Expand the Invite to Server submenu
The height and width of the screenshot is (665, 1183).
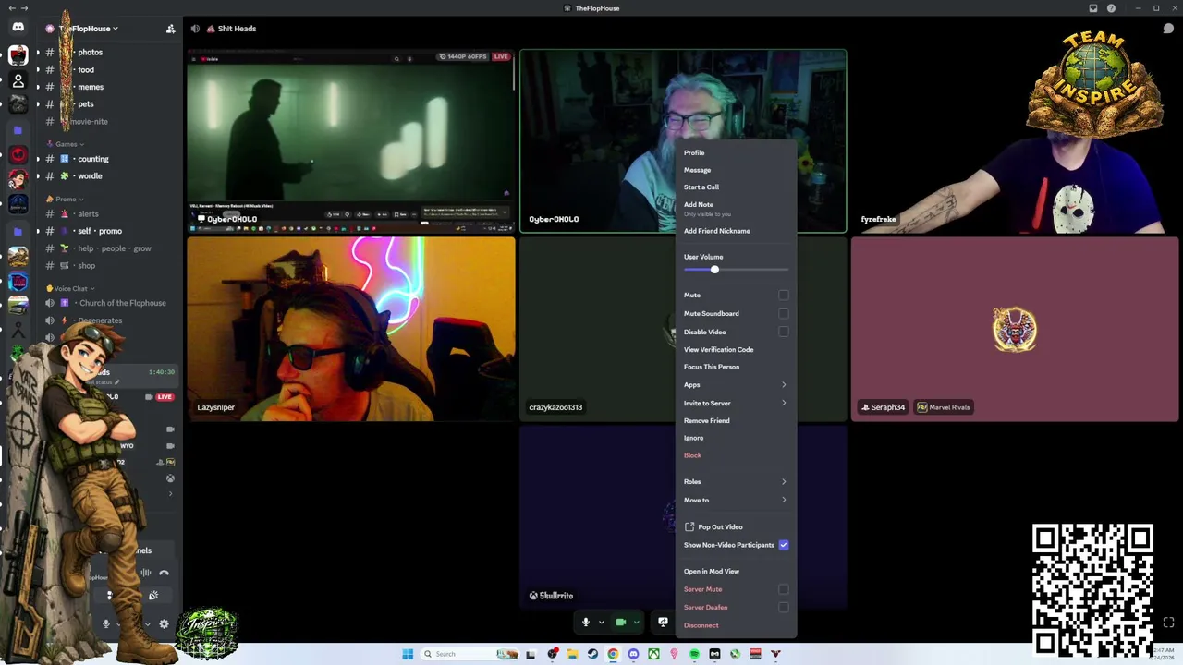[736, 403]
